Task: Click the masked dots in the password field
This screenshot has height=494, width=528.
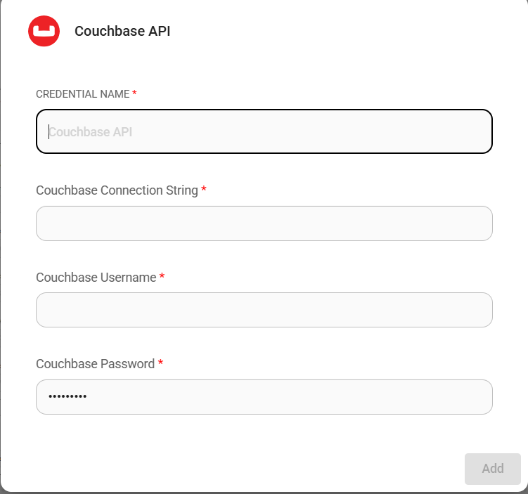Action: click(67, 397)
